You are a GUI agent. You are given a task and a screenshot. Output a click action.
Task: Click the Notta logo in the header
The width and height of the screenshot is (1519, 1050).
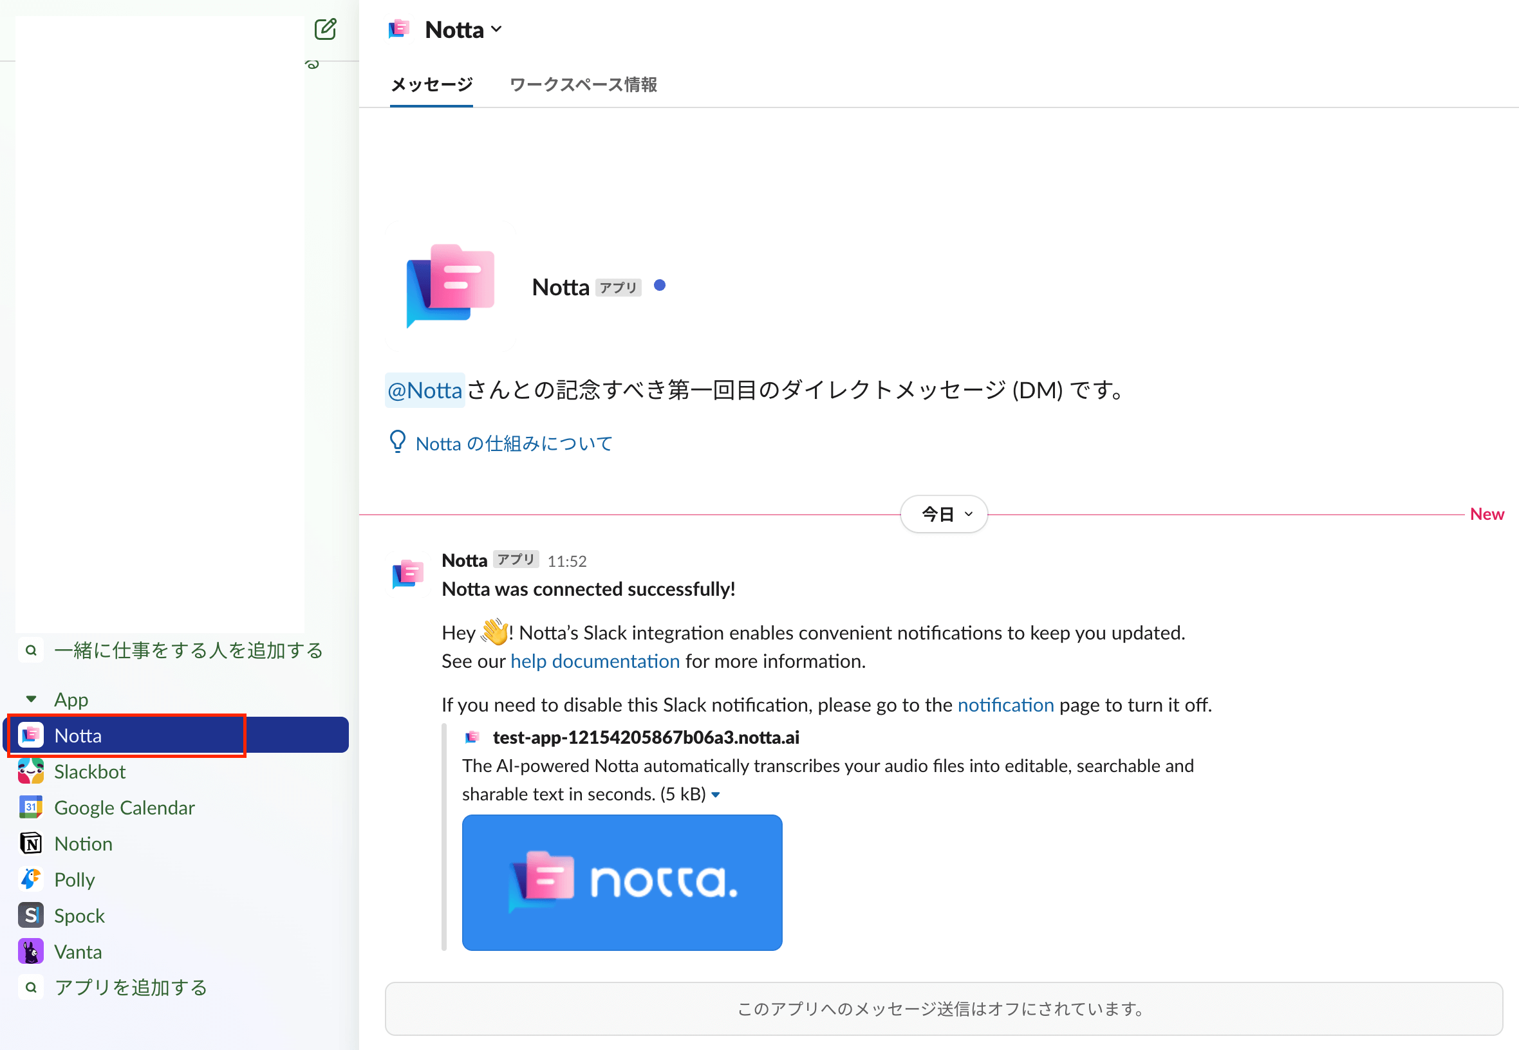399,30
